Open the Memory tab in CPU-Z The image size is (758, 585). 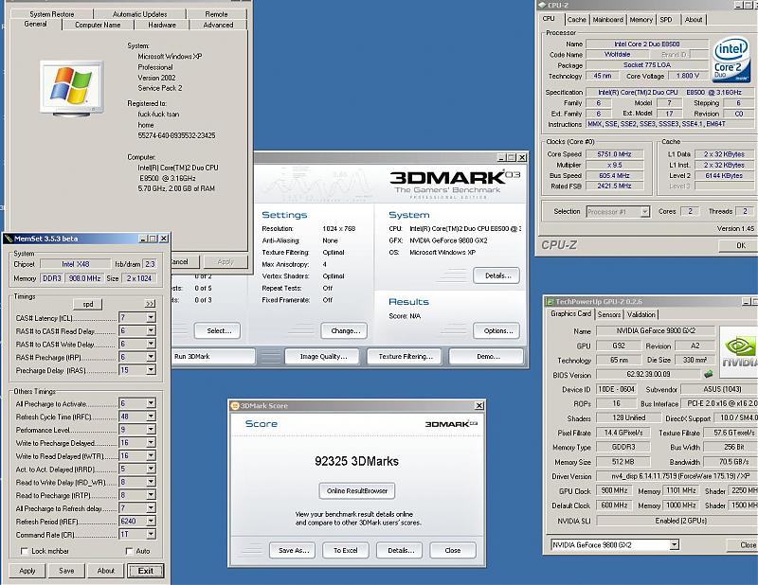641,19
